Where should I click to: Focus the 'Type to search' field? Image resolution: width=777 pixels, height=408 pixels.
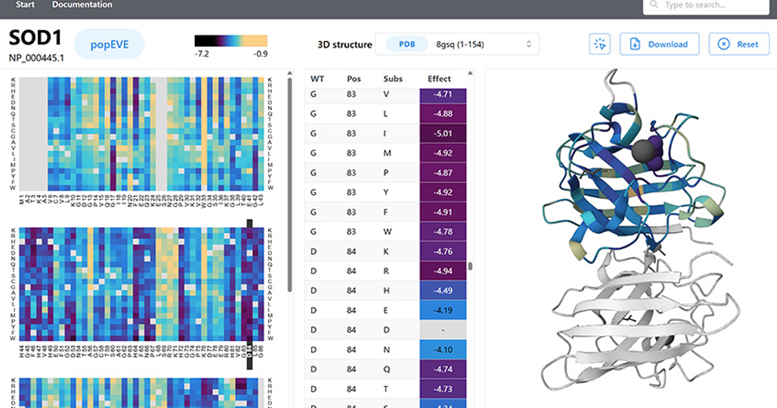(712, 5)
